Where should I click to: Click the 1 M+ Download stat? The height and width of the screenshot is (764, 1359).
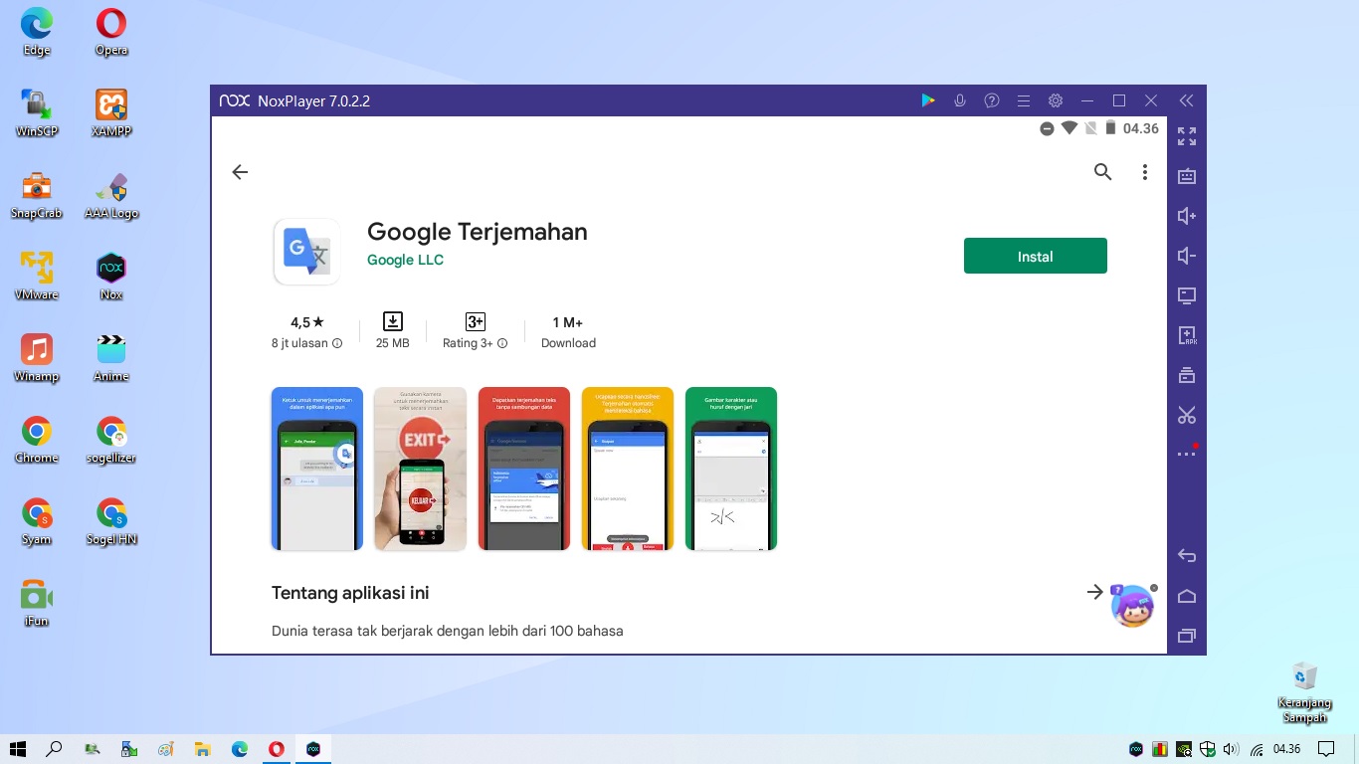[x=568, y=332]
